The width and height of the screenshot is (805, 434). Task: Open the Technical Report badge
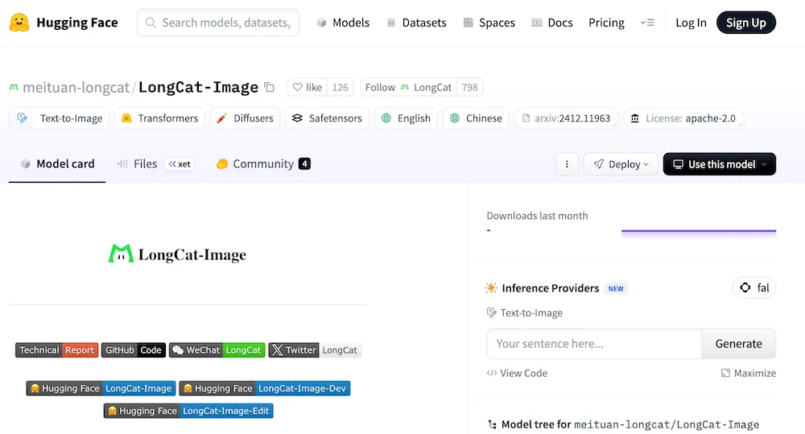(x=56, y=350)
